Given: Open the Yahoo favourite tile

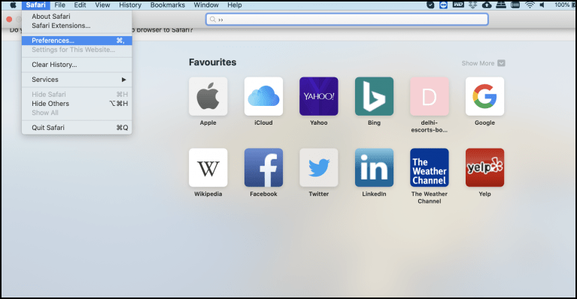Looking at the screenshot, I should click(319, 96).
